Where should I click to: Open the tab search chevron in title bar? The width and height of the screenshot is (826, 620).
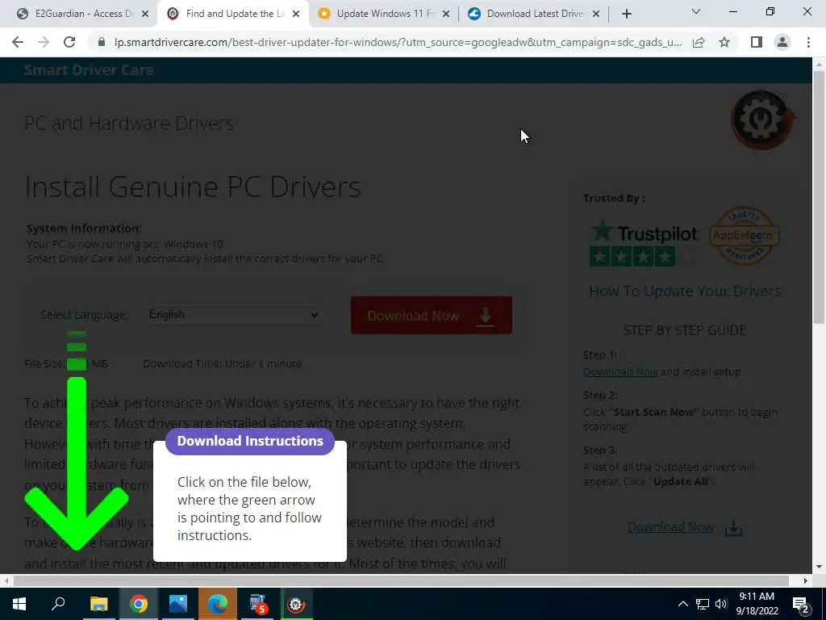[696, 11]
